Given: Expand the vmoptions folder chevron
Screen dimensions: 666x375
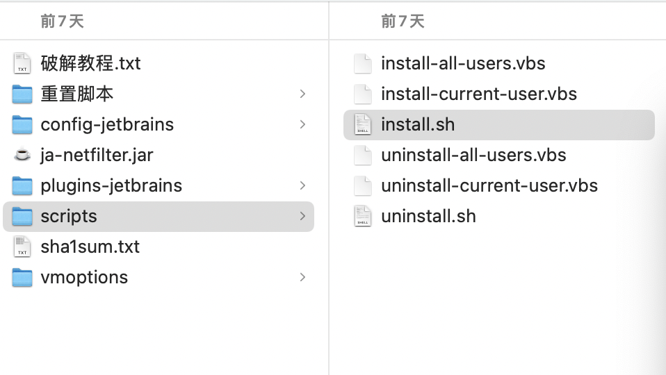Looking at the screenshot, I should point(302,277).
